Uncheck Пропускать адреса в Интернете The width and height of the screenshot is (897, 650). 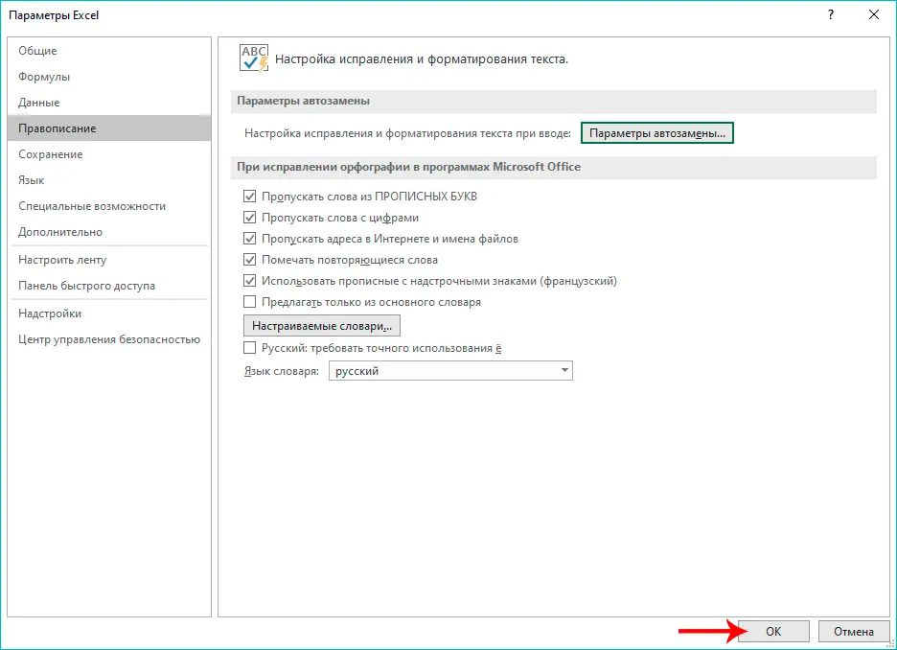click(249, 239)
